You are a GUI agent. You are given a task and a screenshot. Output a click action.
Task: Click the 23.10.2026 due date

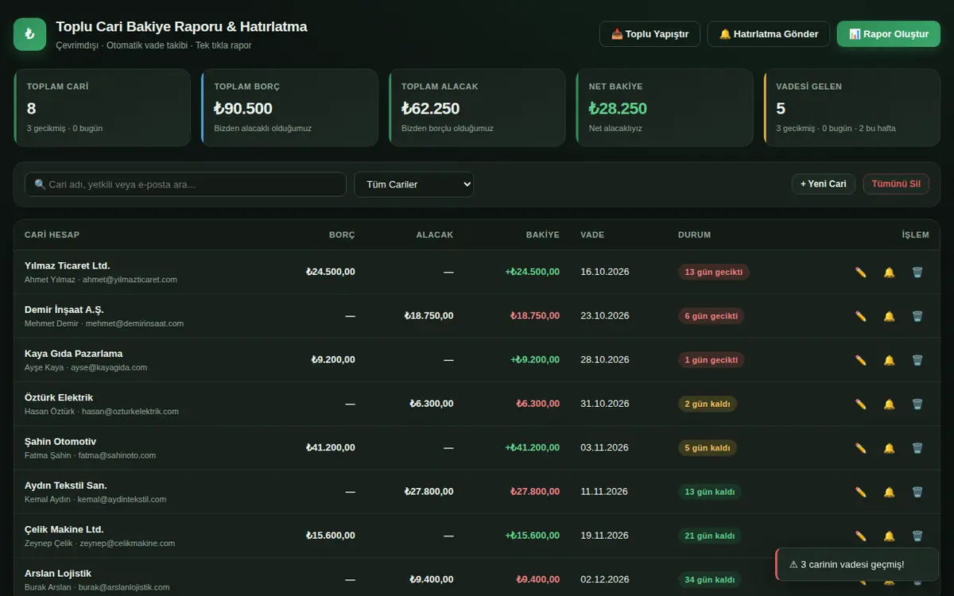pyautogui.click(x=605, y=316)
